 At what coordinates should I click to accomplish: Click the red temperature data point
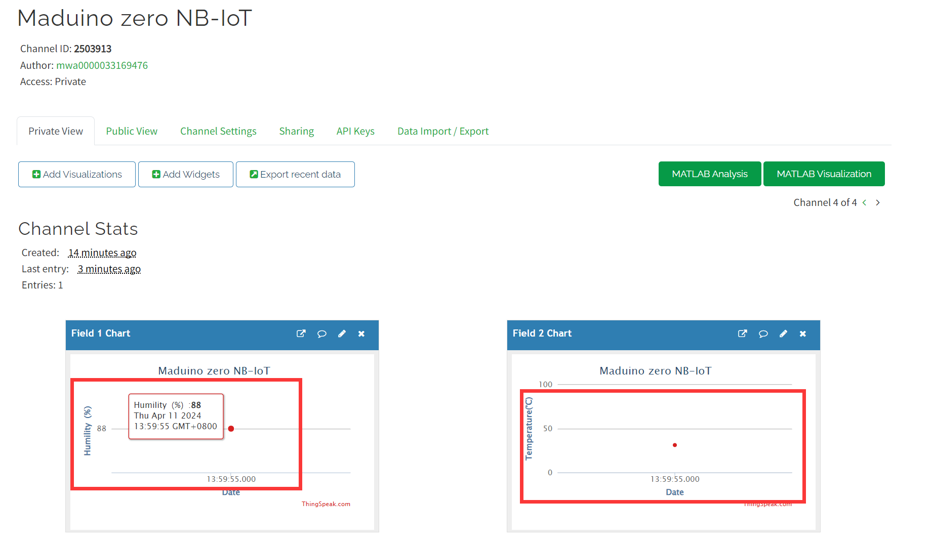click(675, 445)
